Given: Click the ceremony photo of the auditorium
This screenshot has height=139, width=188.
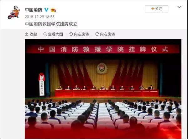Looking at the screenshot, I should (103, 89).
